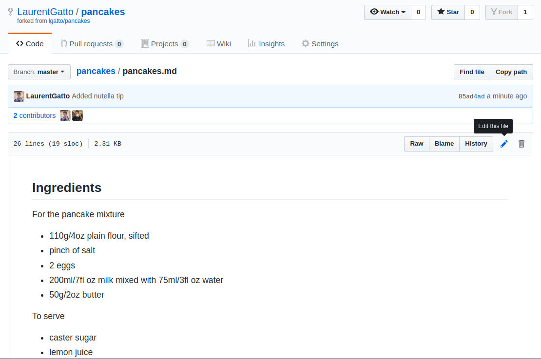This screenshot has width=541, height=359.
Task: Open the upstream lgatto/pancakes repository link
Action: click(69, 21)
